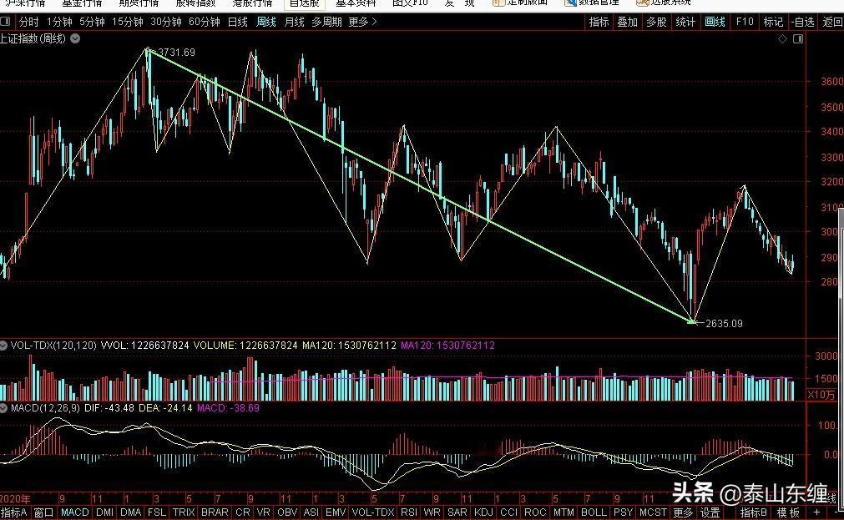Click the plus button in bottom bar

point(817,512)
